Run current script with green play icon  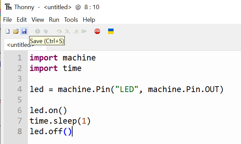point(38,32)
